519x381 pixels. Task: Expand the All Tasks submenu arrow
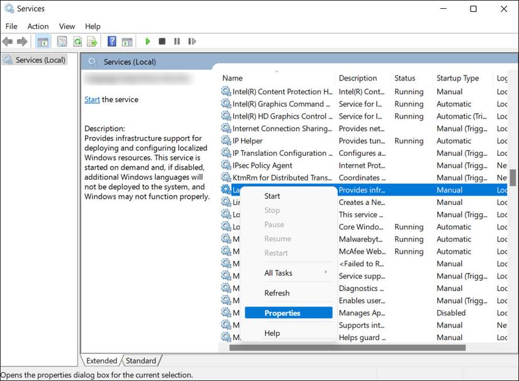click(x=326, y=273)
